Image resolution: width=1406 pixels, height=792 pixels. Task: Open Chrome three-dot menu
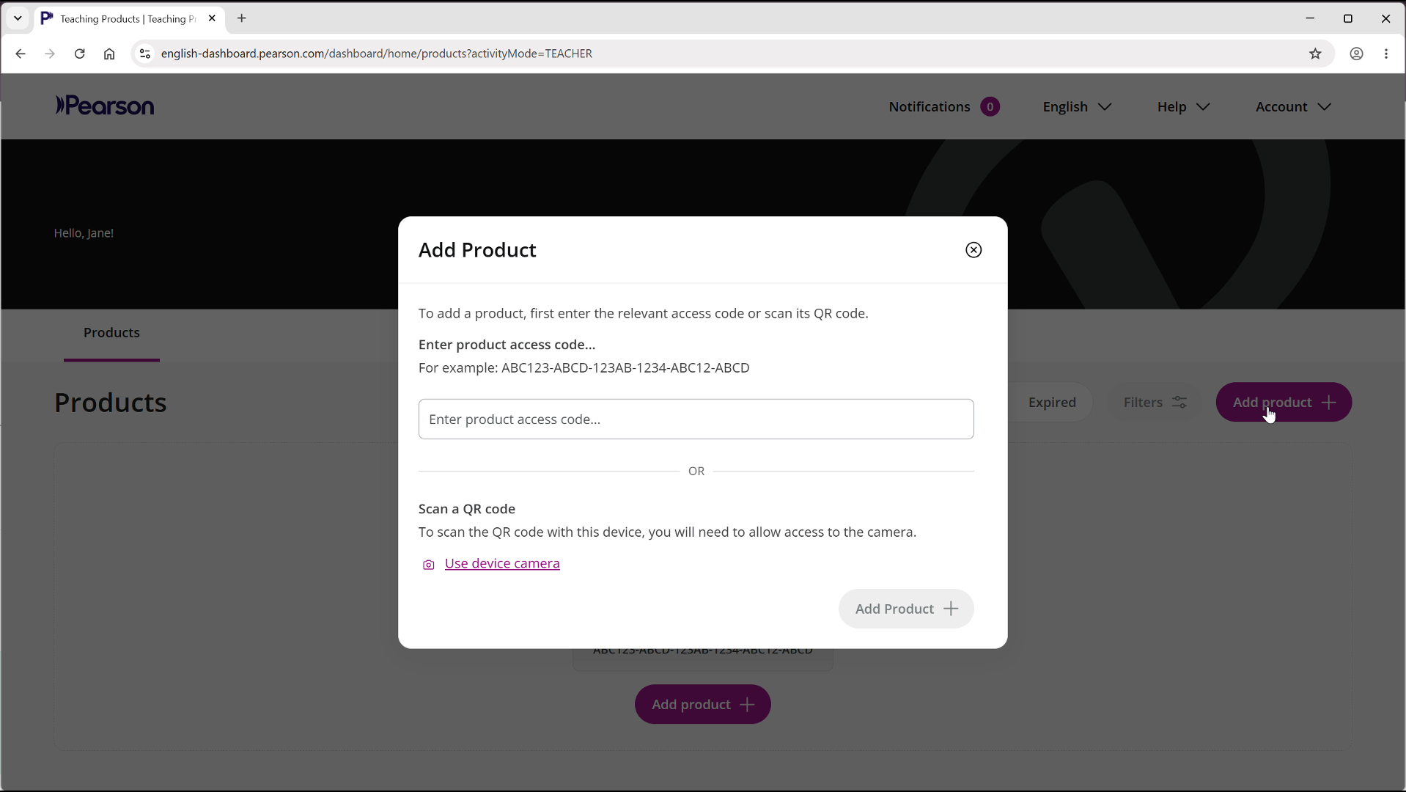(1386, 54)
